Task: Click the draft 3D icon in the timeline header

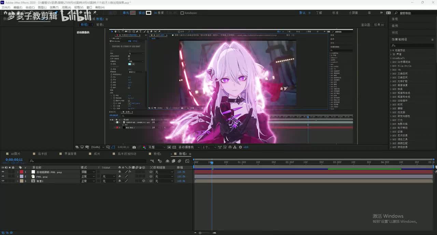Action: click(160, 161)
